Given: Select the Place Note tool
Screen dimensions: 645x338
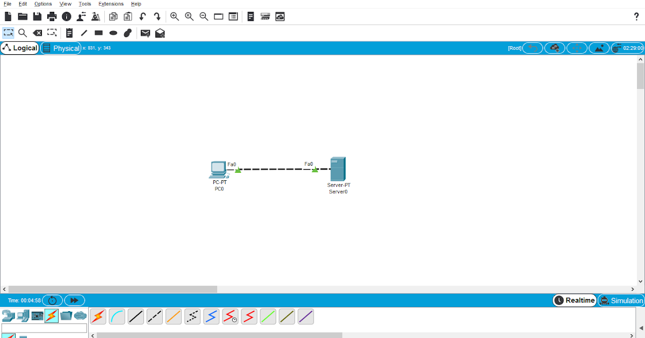Looking at the screenshot, I should [69, 33].
